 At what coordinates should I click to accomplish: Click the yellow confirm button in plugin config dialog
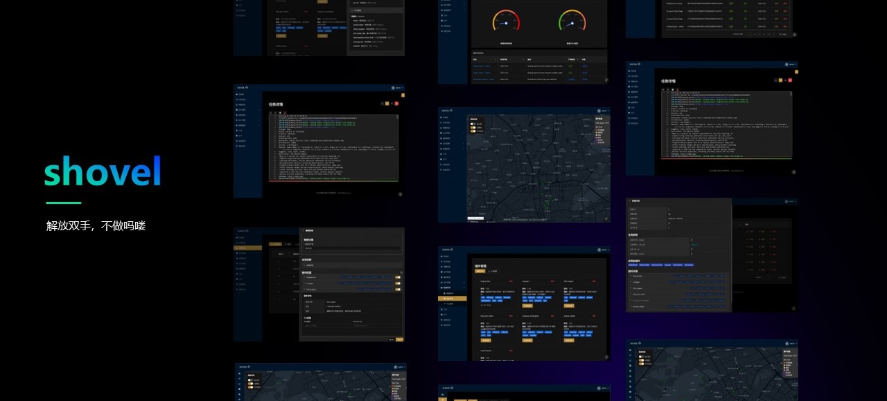[399, 339]
